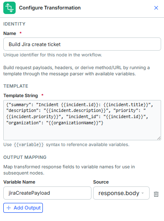The width and height of the screenshot is (164, 221).
Task: Close the Configure Transformation panel
Action: pyautogui.click(x=156, y=8)
